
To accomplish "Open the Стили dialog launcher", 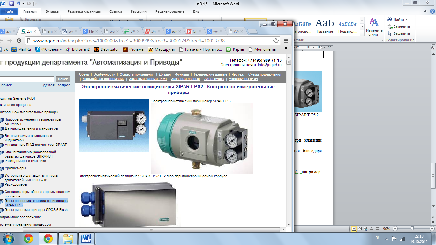I will tap(382, 40).
